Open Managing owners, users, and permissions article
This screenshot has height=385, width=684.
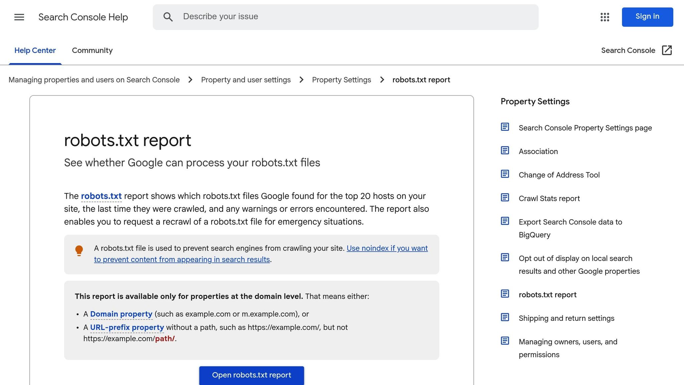point(568,348)
